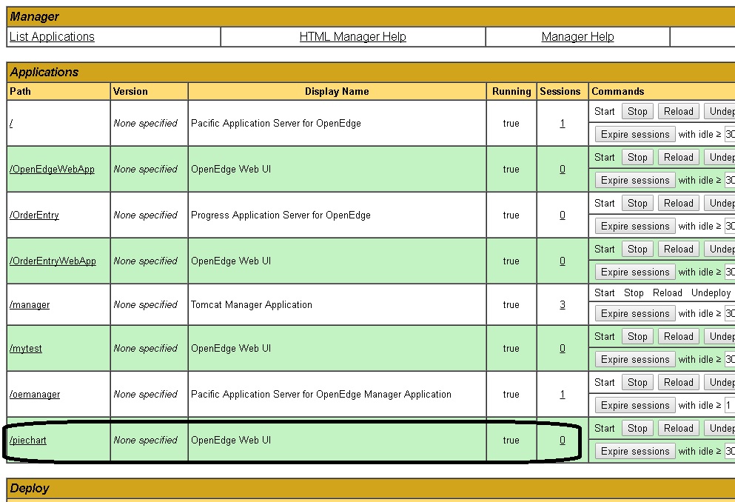Undeploy the /piechart application
Viewport: 735px width, 502px height.
(719, 429)
